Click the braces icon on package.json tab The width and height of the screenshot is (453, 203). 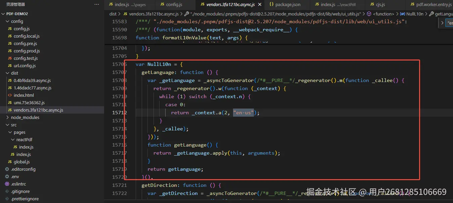tap(271, 4)
